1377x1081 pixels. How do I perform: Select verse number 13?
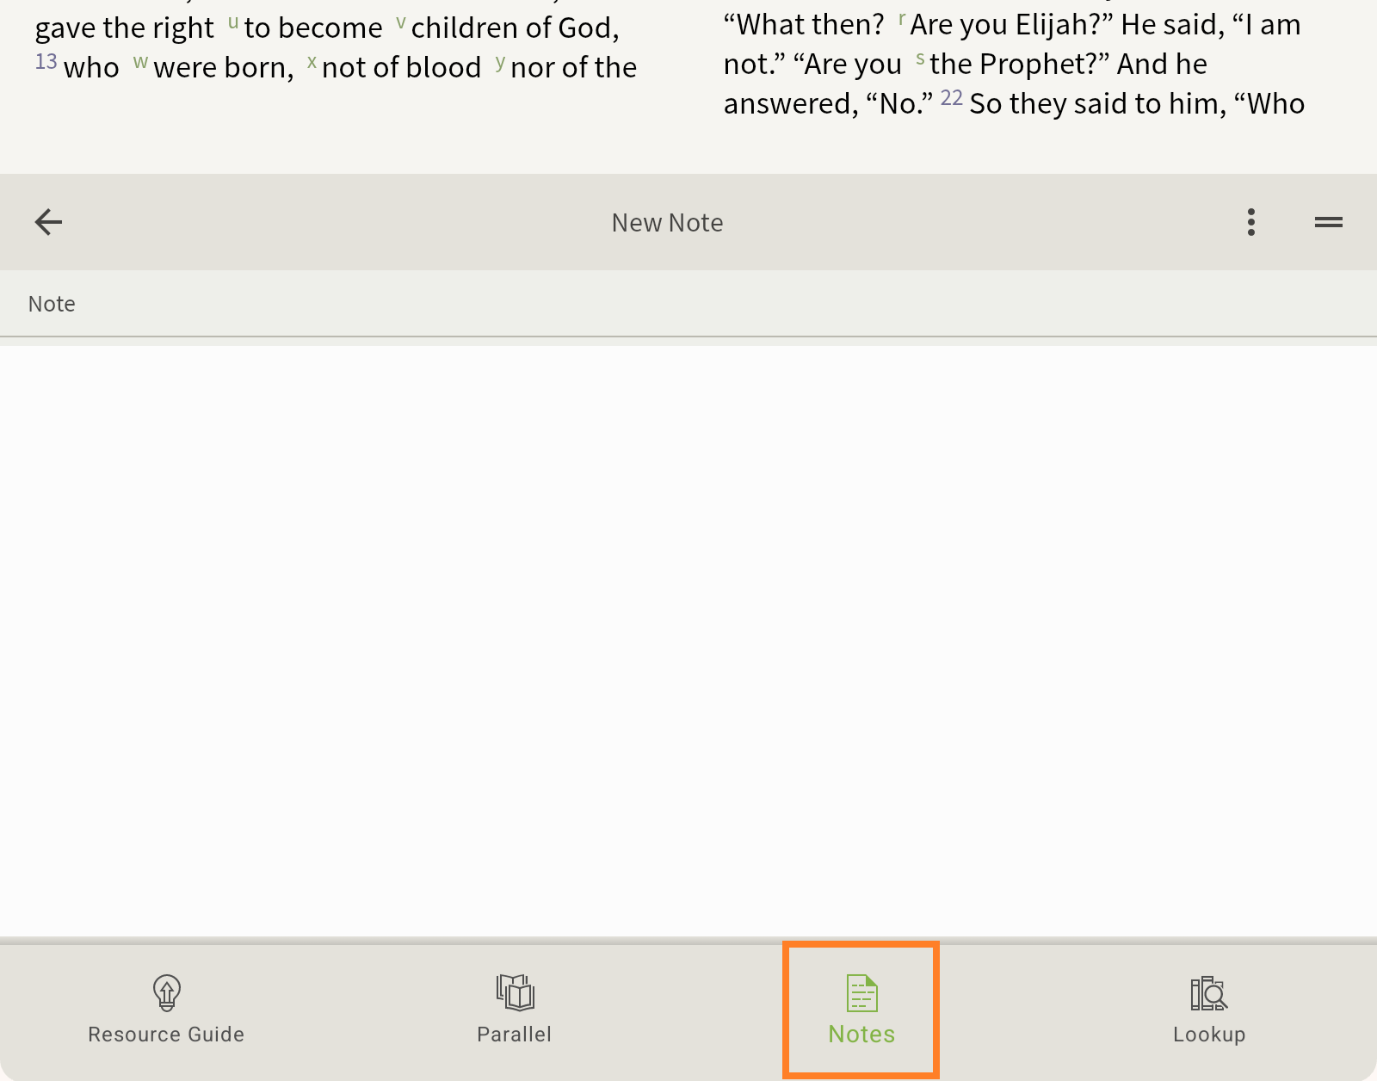point(46,62)
